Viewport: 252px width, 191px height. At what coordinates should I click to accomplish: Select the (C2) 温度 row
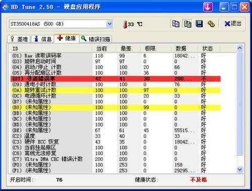115,136
